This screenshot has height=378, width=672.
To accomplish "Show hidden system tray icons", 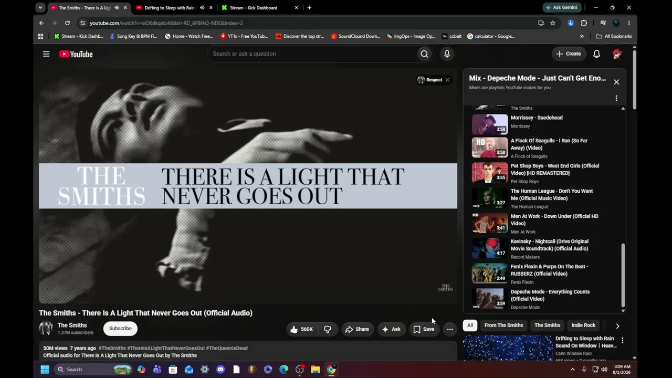I will coord(572,370).
